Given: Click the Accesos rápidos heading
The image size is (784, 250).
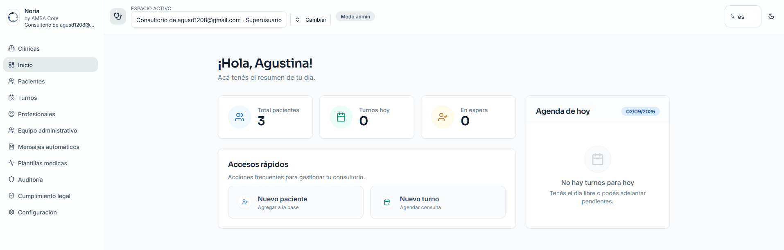Looking at the screenshot, I should [258, 164].
